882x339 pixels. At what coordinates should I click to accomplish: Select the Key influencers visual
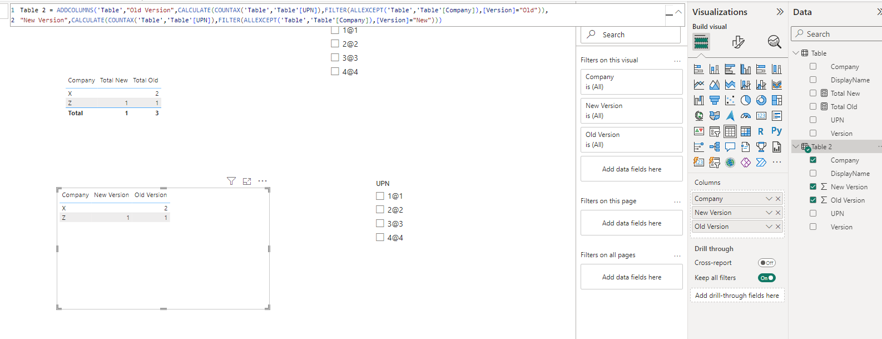coord(699,147)
